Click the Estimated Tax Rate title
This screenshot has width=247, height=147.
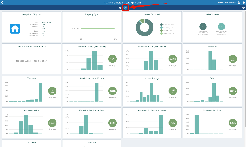[212, 110]
